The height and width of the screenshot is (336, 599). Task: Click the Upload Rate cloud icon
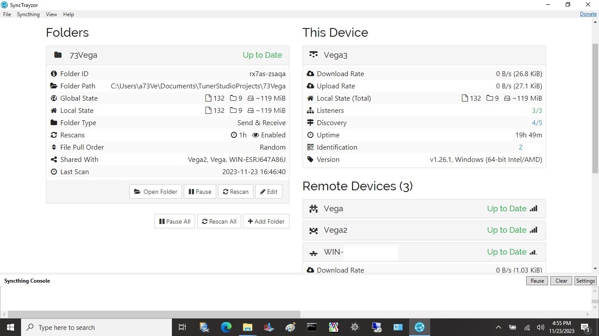point(310,86)
